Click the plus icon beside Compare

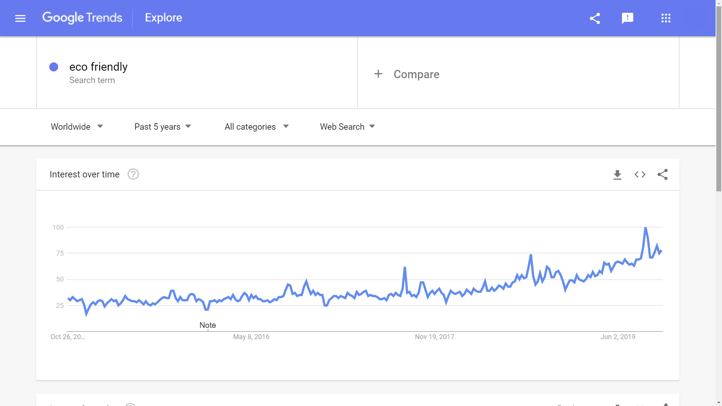pos(378,74)
